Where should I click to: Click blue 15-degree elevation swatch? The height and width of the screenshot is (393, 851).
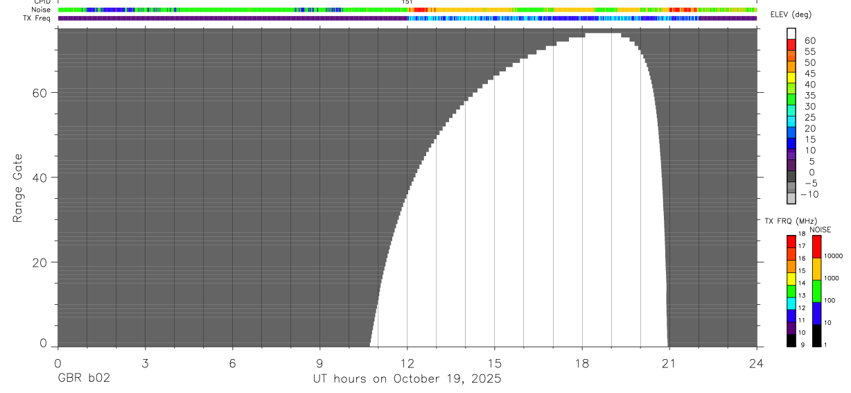(791, 143)
